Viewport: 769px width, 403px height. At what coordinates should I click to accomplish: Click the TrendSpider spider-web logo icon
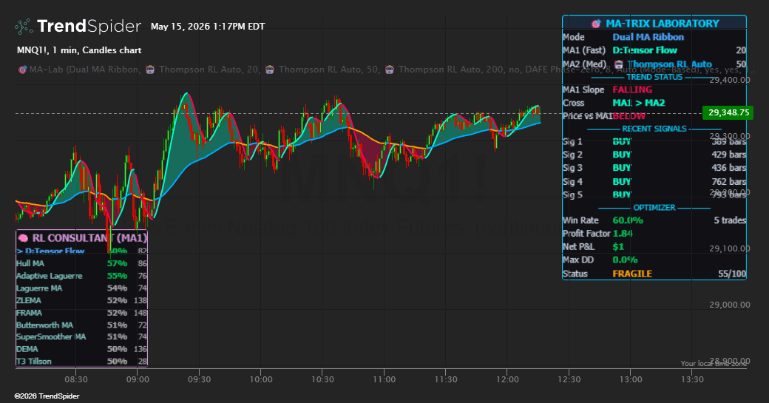[24, 27]
